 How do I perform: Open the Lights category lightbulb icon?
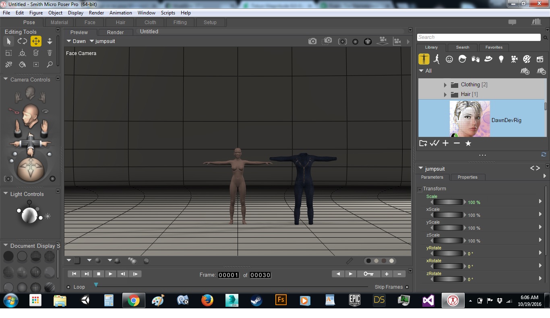[501, 59]
